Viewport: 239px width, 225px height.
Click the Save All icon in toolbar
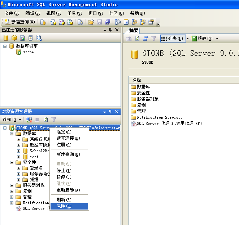coord(108,22)
